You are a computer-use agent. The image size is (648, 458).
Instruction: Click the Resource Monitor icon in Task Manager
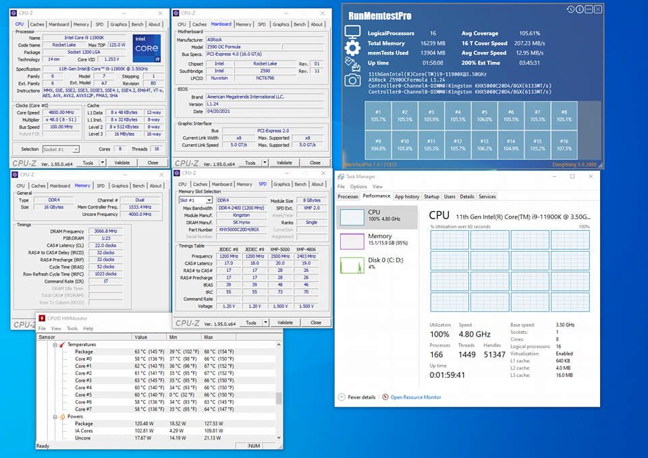[x=385, y=397]
